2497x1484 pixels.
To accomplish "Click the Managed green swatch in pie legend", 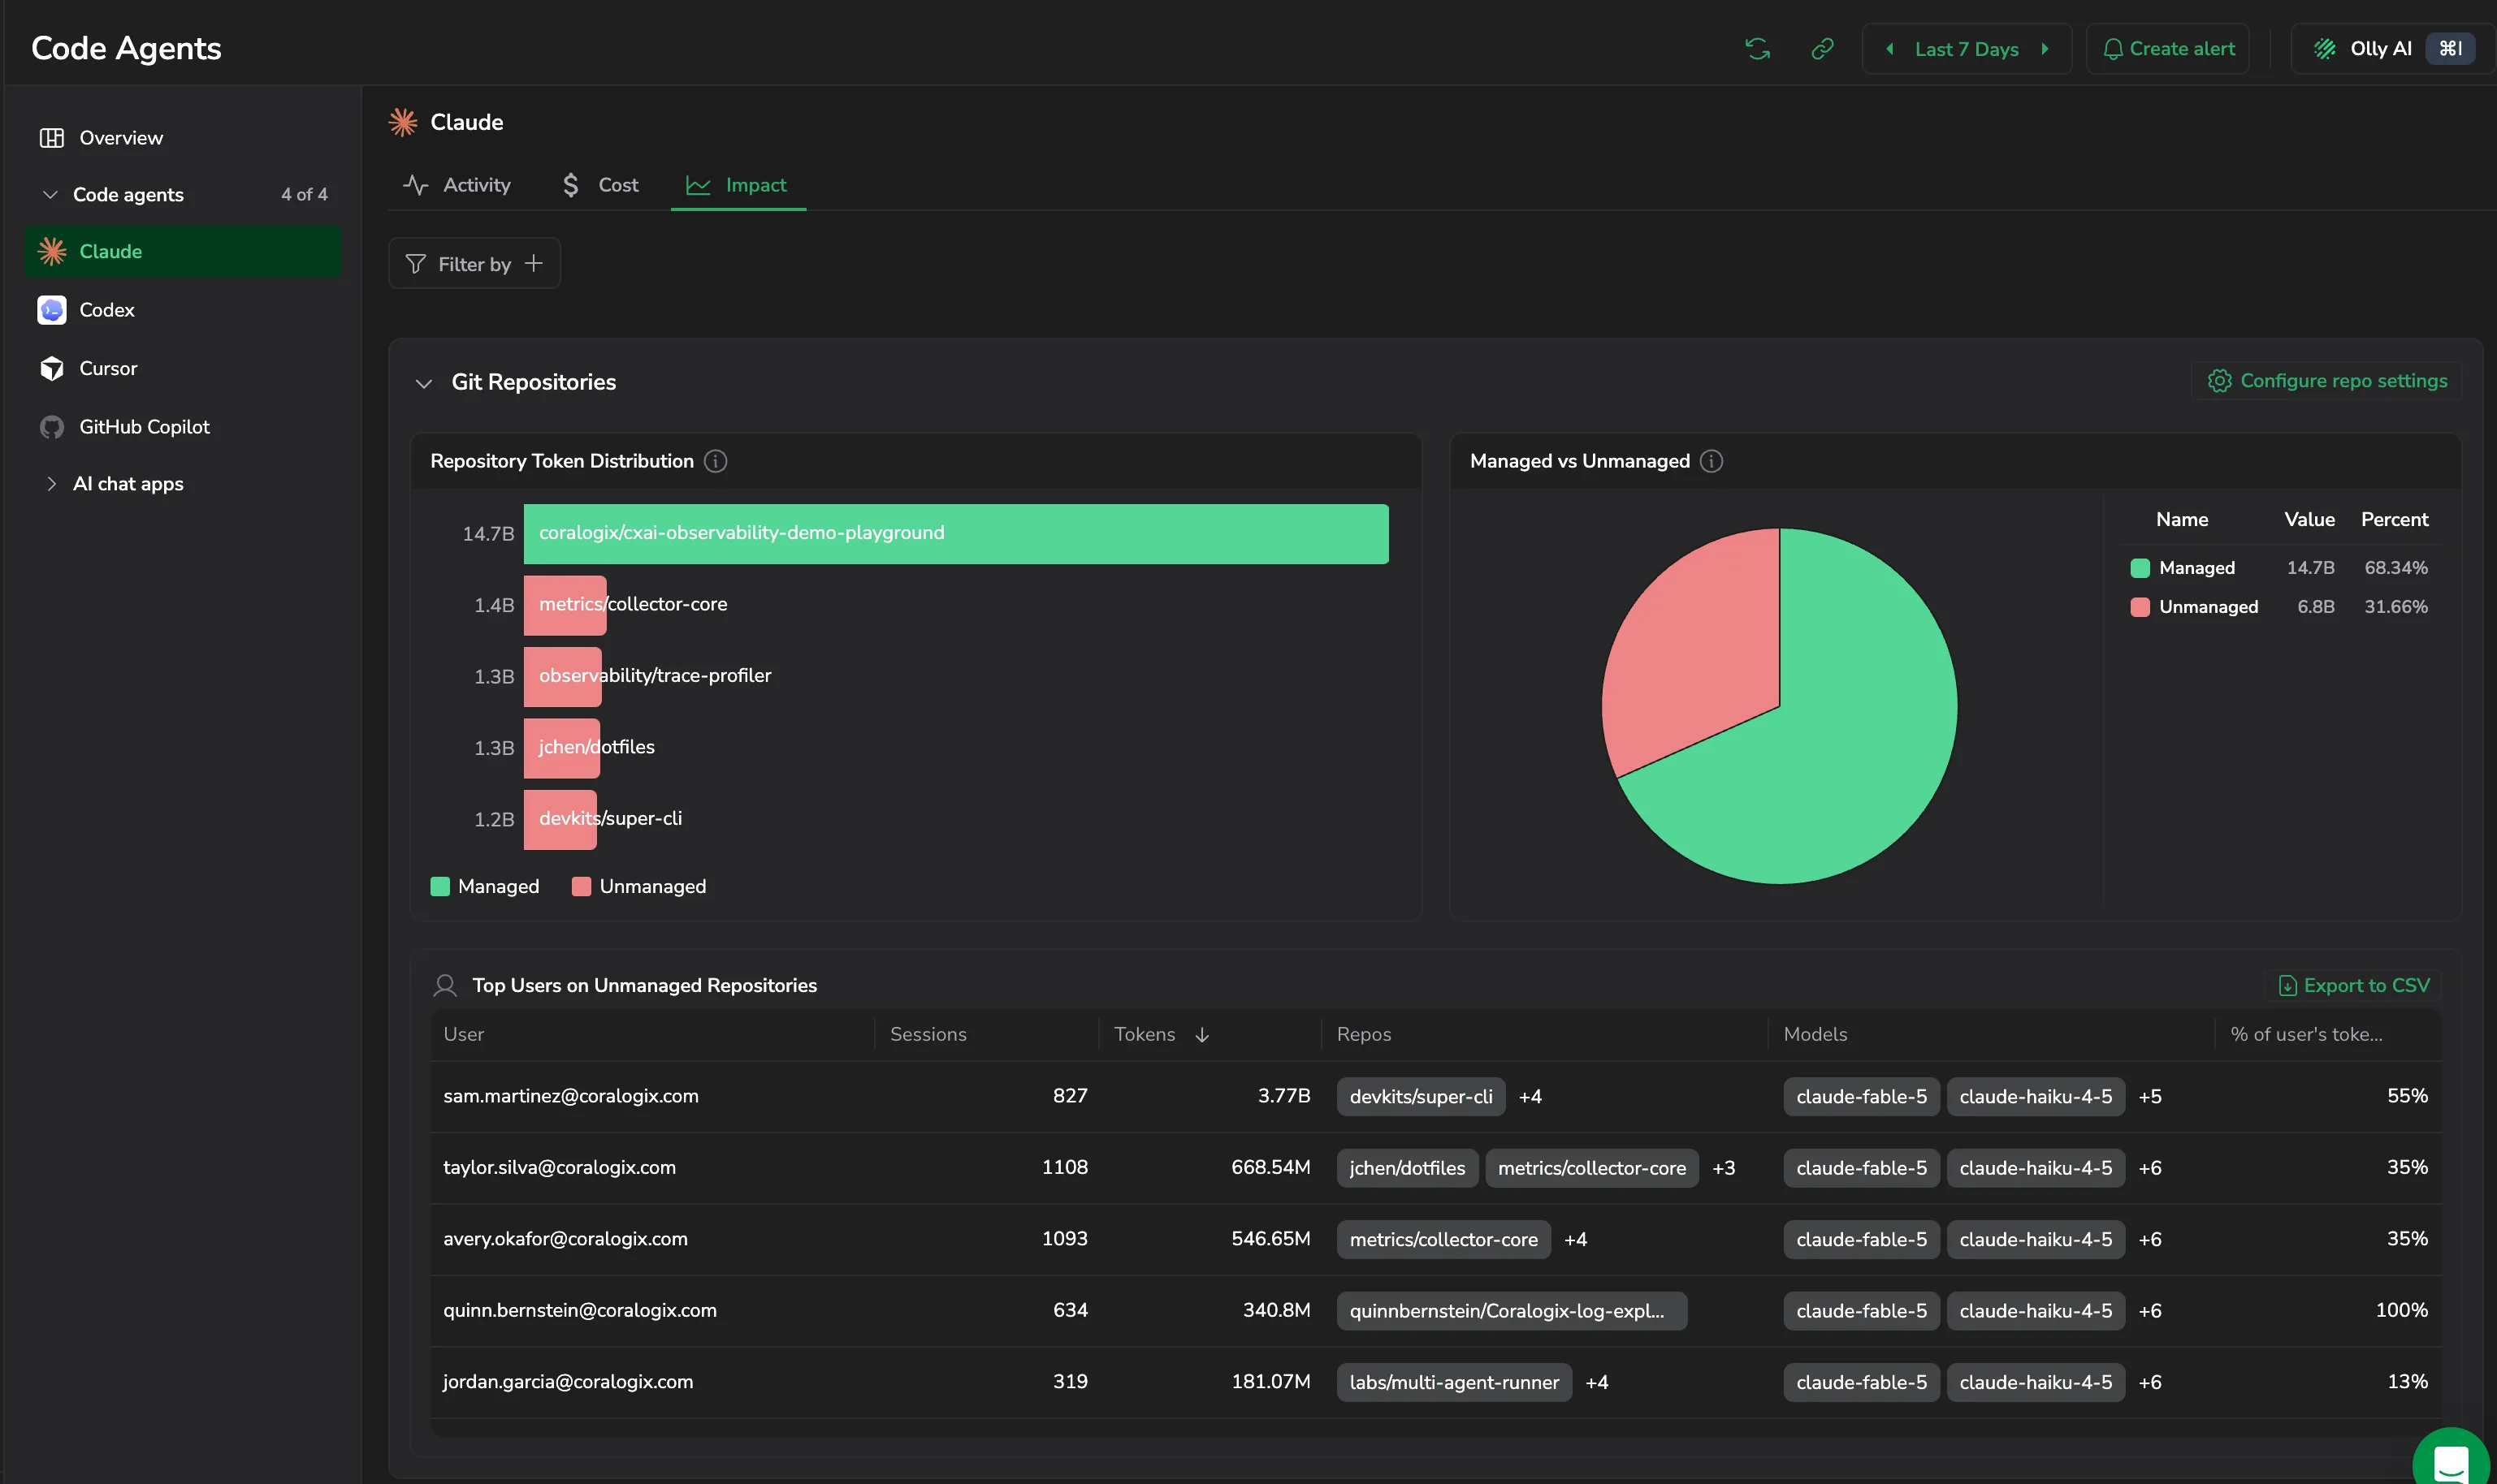I will point(2140,568).
